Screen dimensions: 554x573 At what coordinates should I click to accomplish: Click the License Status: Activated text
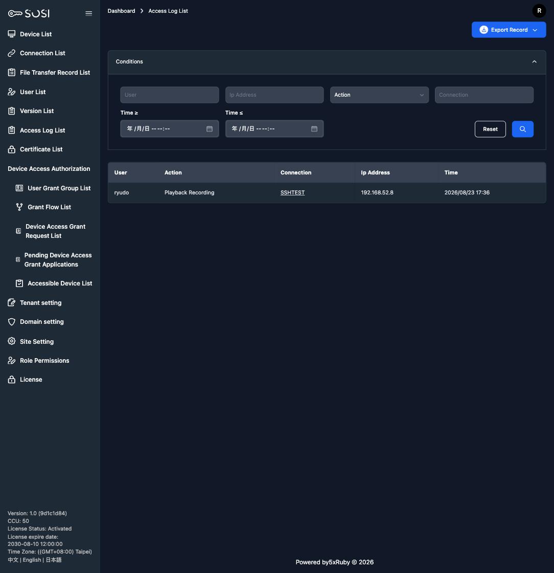pyautogui.click(x=39, y=528)
